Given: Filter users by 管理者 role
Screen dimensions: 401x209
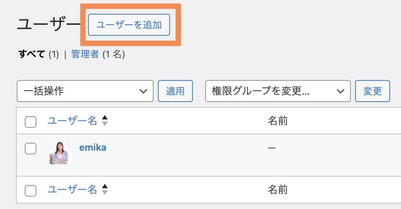Looking at the screenshot, I should pyautogui.click(x=85, y=55).
